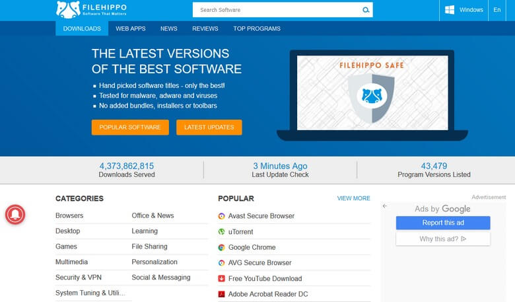Open the En language selector
Screen dimensions: 515x302
pos(497,10)
